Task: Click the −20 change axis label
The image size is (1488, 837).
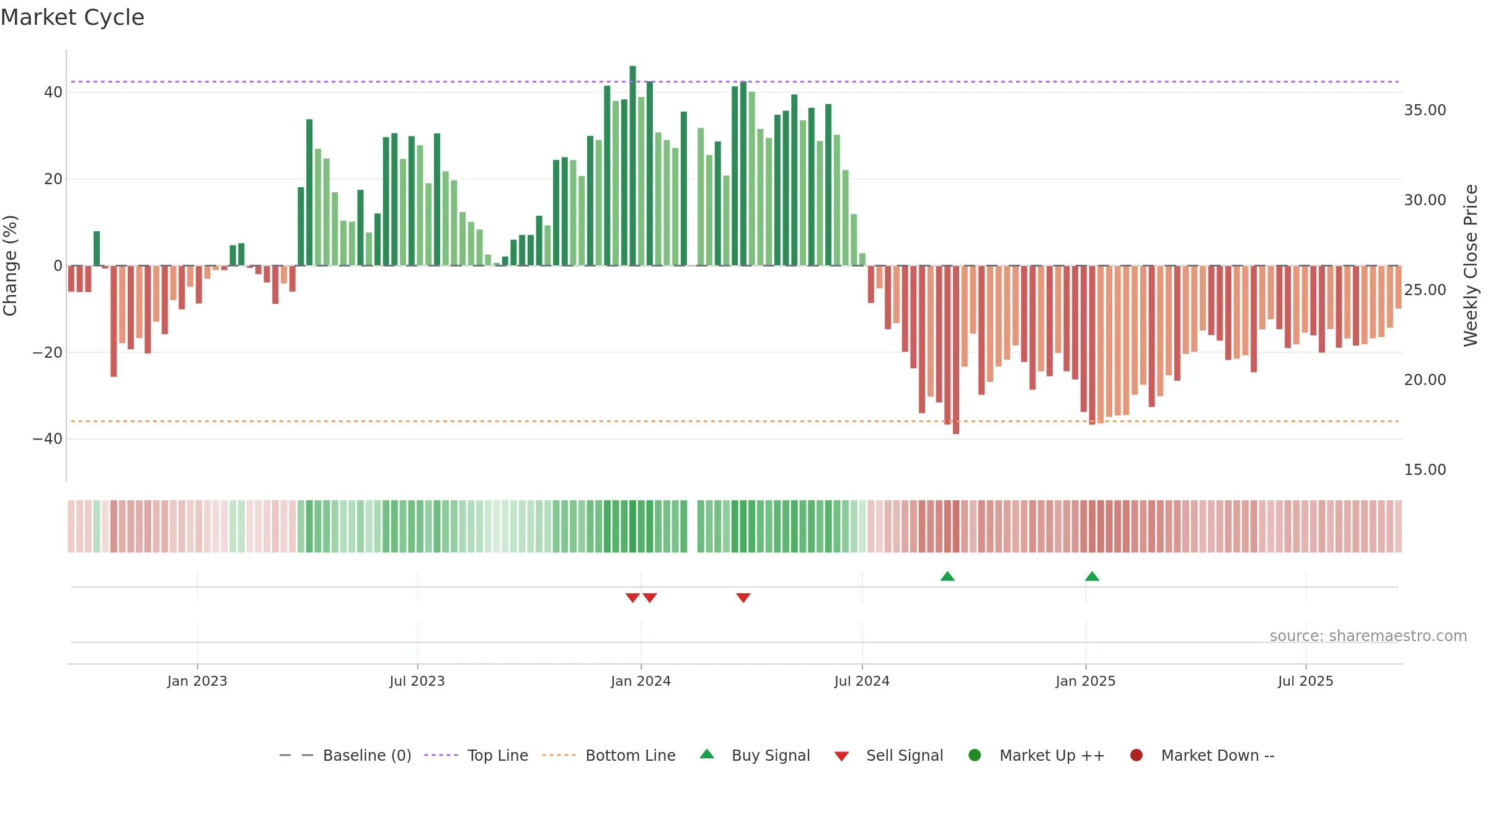Action: point(48,353)
